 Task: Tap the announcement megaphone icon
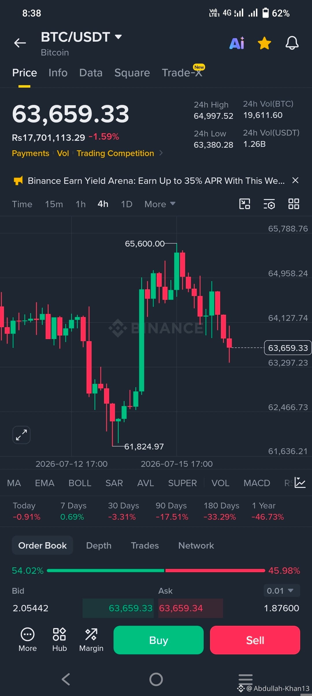(x=18, y=181)
